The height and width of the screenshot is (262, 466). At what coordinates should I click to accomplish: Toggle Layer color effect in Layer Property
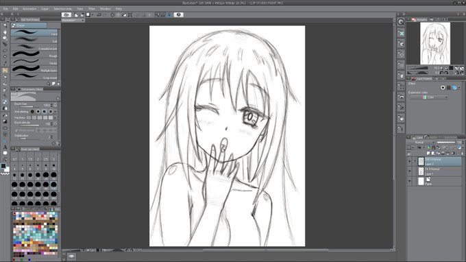(454, 87)
